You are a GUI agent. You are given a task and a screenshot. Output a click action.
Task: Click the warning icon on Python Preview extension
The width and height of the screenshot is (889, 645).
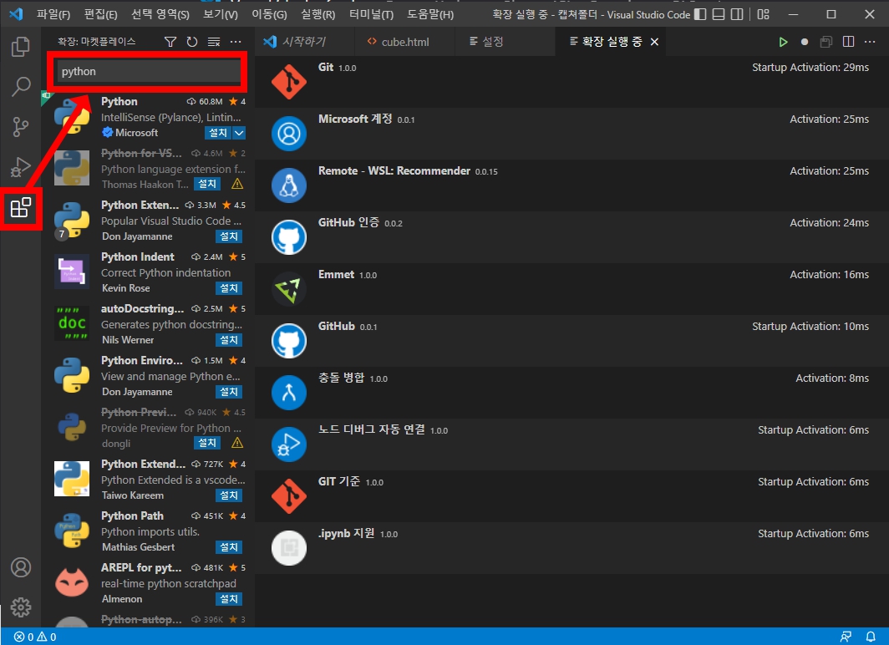237,443
